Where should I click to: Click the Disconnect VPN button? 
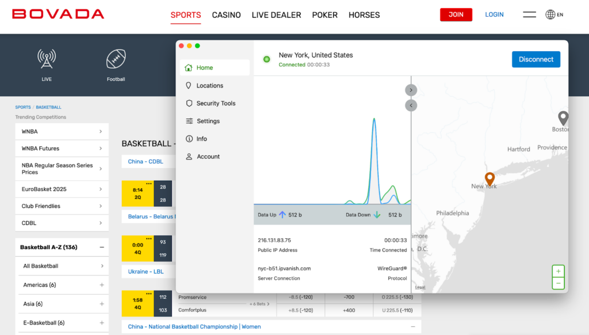pos(536,59)
